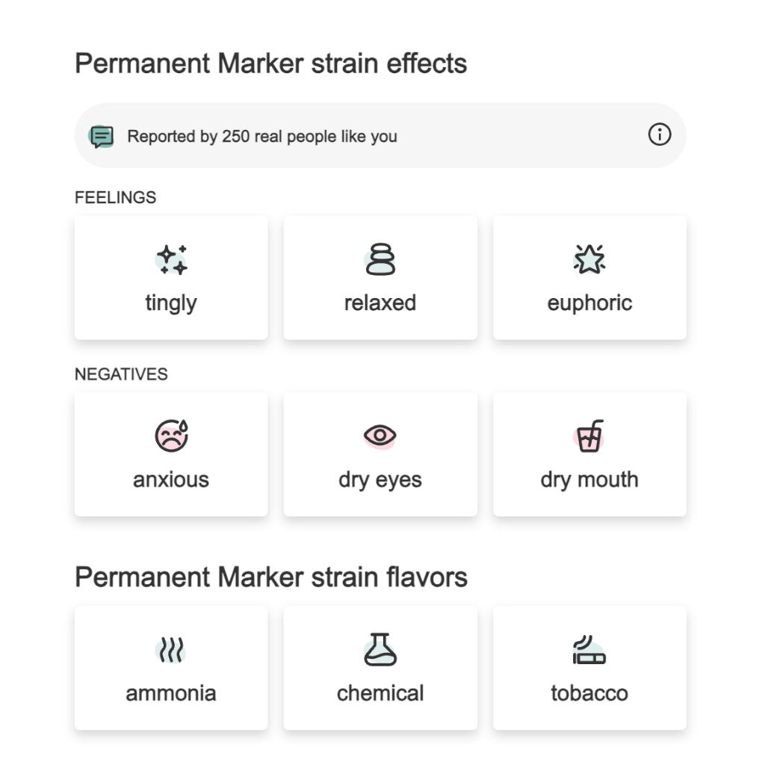Click the wavy fumes icon above ammonia
This screenshot has height=765, width=765.
pos(171,650)
